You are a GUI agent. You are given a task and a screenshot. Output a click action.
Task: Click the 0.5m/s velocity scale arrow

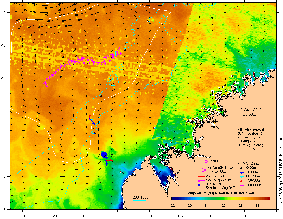pyautogui.click(x=249, y=149)
